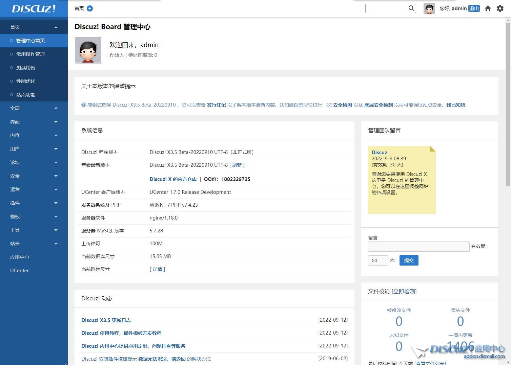The image size is (511, 365).
Task: Expand the 全局 sidebar menu
Action: 34,108
